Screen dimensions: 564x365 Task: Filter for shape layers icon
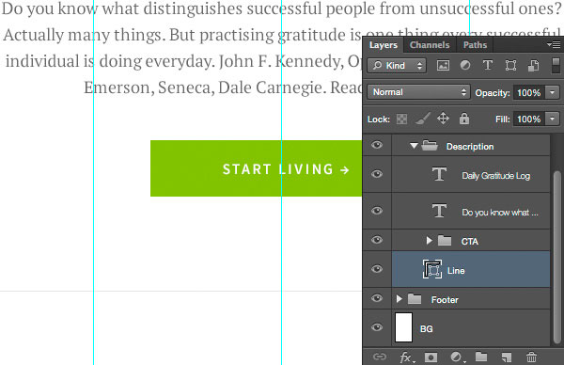[x=510, y=66]
